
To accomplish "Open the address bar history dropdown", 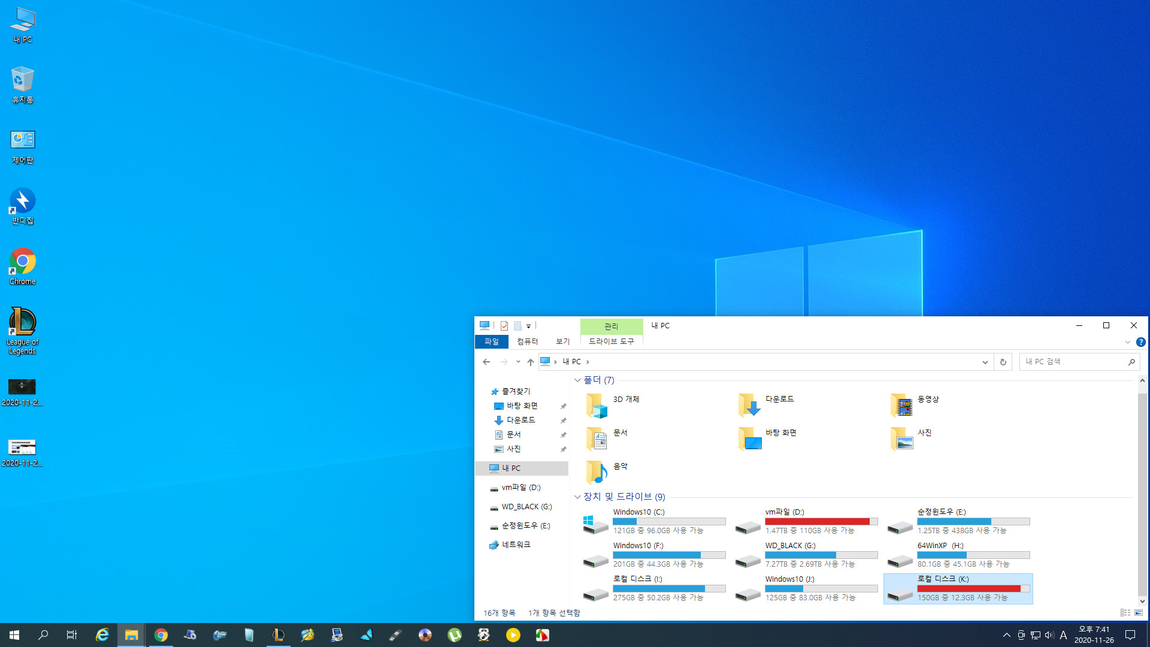I will point(985,362).
